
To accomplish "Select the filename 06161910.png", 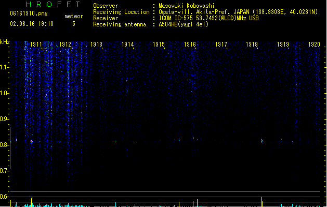I will tap(29, 13).
